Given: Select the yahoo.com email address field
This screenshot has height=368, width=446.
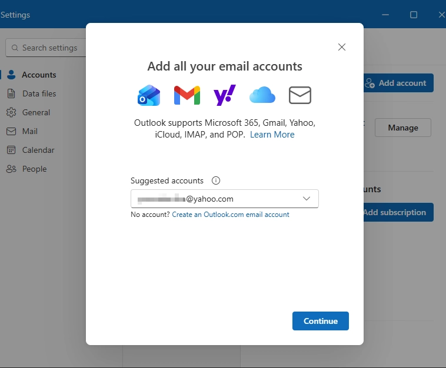Looking at the screenshot, I should coord(225,199).
